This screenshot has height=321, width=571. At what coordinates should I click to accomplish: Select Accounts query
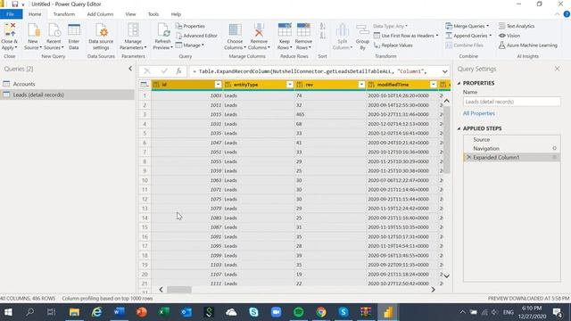(x=67, y=84)
